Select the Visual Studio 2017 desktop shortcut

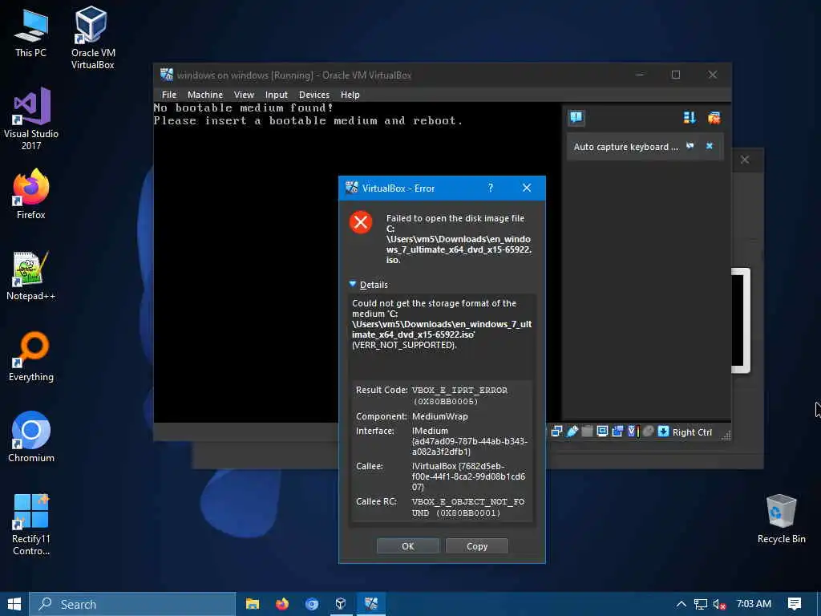click(31, 120)
